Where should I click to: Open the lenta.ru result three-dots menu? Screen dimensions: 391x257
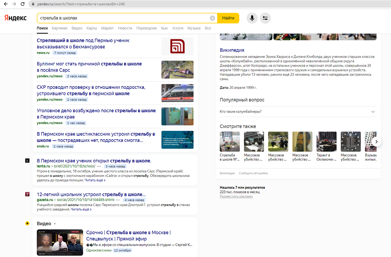(99, 166)
